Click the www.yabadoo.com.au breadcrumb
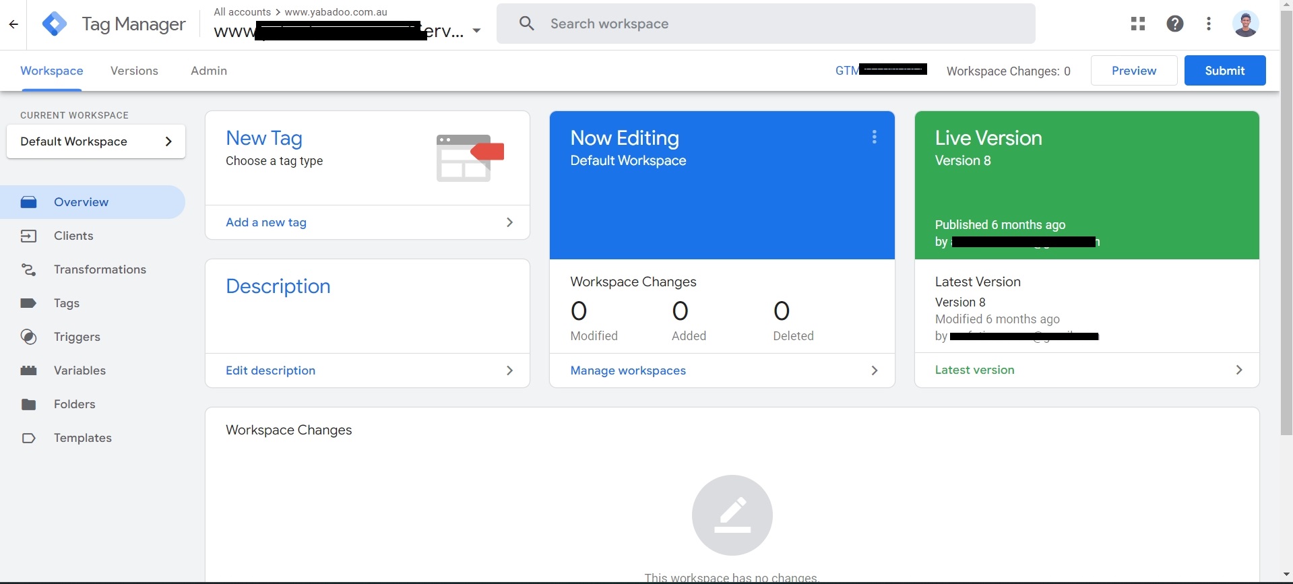Viewport: 1293px width, 584px height. [336, 12]
